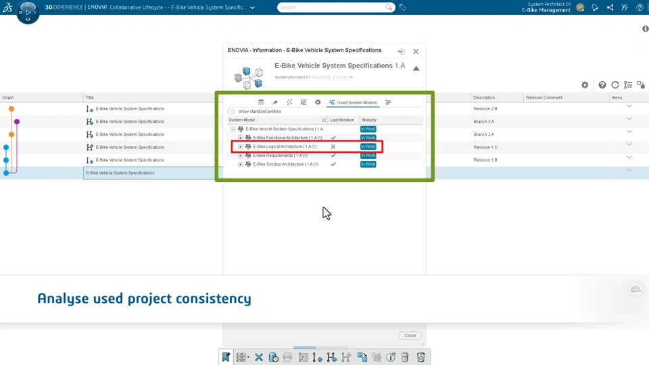Screen dimensions: 649x365
Task: Select the E-Bike Logical Architecture row text
Action: tap(285, 147)
